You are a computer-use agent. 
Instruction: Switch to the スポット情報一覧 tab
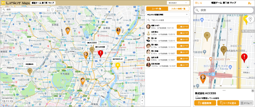pos(178,9)
